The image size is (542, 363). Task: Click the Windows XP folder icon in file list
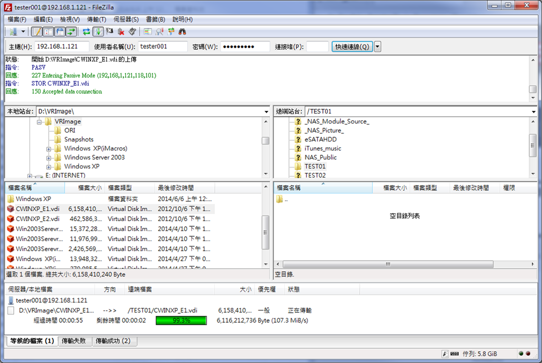coord(11,199)
